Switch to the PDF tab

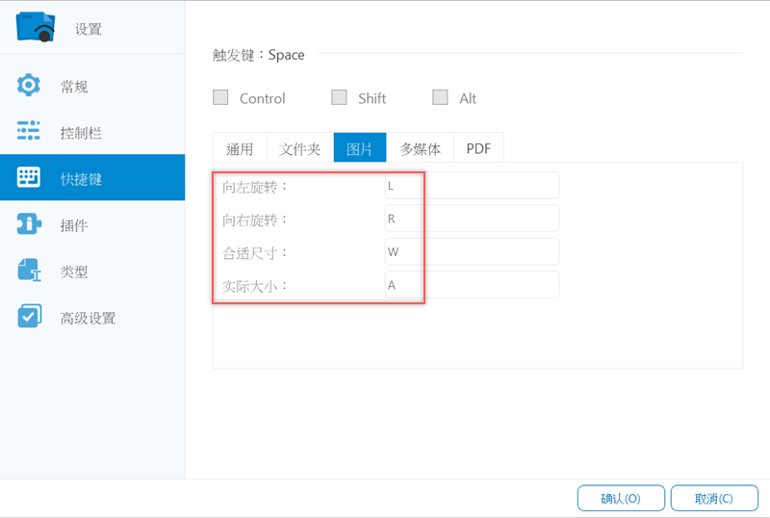click(478, 148)
